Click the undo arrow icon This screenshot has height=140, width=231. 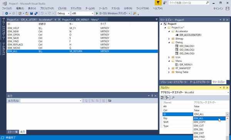click(42, 13)
